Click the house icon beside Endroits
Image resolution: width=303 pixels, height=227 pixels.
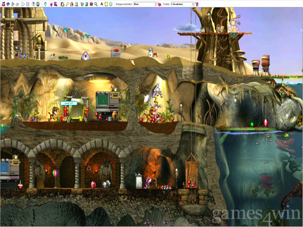point(197,4)
